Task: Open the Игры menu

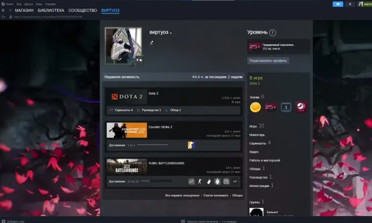Action: tap(39, 4)
